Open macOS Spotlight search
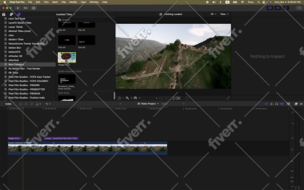Image resolution: width=304 pixels, height=190 pixels. click(258, 2)
